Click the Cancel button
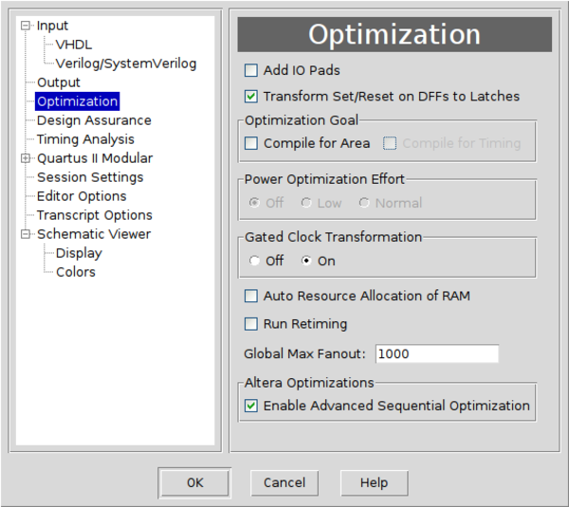Viewport: 569px width, 507px height. pos(284,482)
